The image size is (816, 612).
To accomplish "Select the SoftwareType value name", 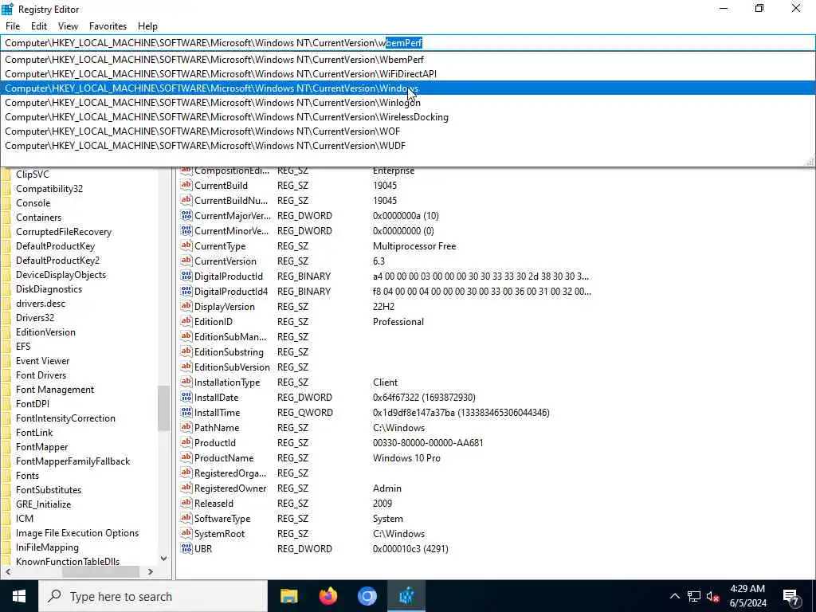I will (222, 518).
